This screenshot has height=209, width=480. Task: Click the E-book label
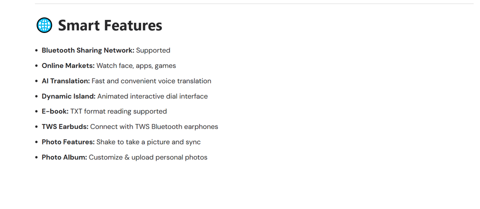coord(55,111)
